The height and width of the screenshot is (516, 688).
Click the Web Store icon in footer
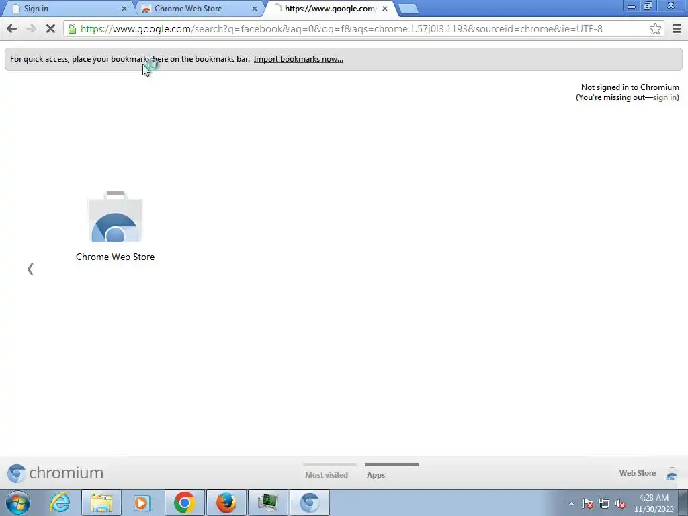(x=671, y=474)
